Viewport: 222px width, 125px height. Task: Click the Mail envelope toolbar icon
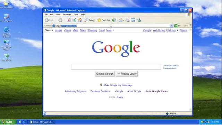click(120, 20)
